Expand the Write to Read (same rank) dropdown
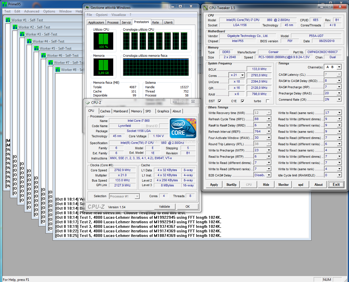The height and width of the screenshot is (282, 349). [339, 113]
